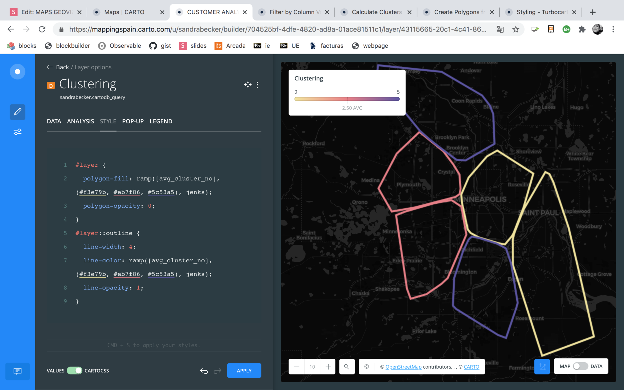Open the OpenStreetMap attribution link
Image resolution: width=624 pixels, height=390 pixels.
403,367
